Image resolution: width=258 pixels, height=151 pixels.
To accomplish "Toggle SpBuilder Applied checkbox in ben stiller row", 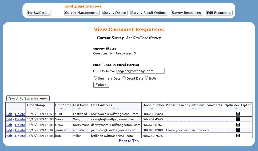I will pos(238,136).
